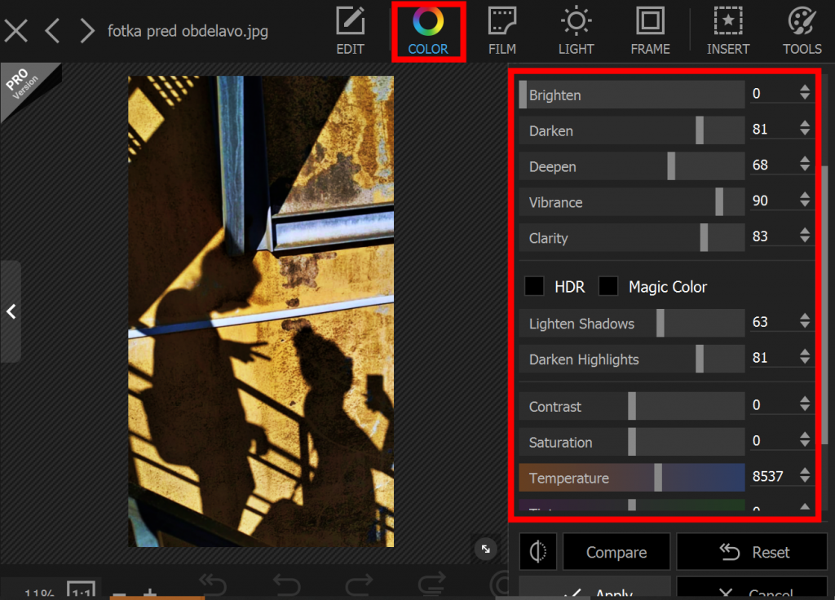This screenshot has width=835, height=600.
Task: Go to the previous photo arrow
Action: pyautogui.click(x=52, y=31)
